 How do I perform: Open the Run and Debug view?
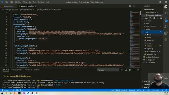(166, 26)
